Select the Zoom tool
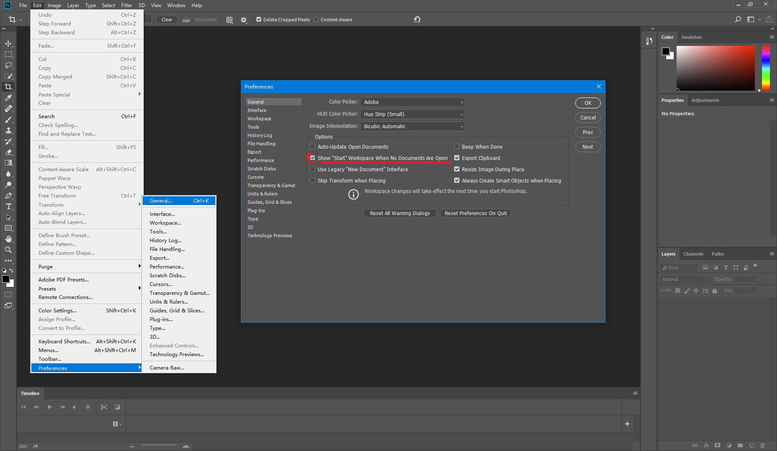 (x=8, y=250)
